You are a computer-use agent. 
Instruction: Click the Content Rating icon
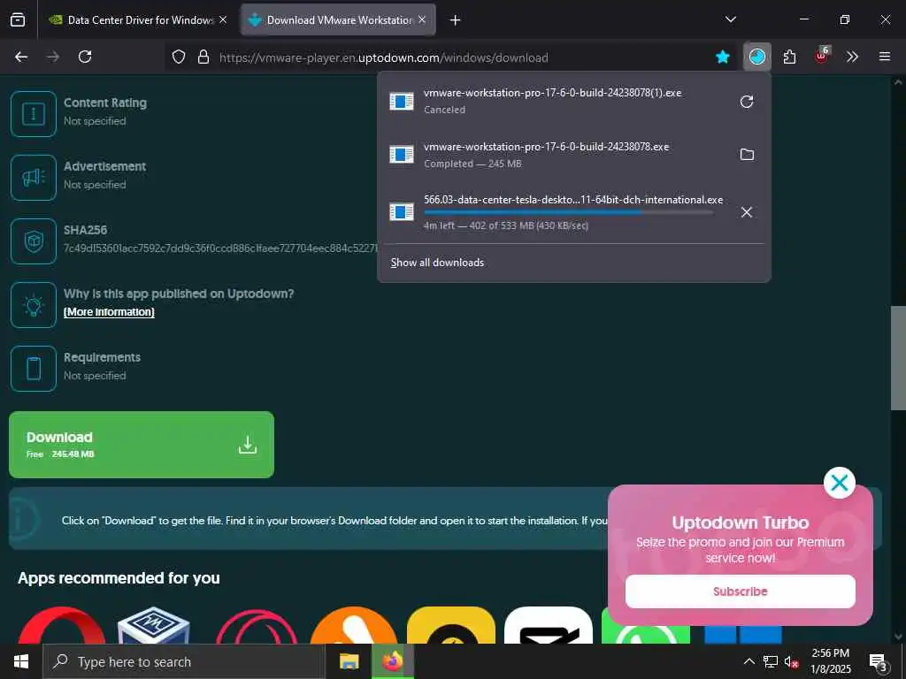click(34, 114)
